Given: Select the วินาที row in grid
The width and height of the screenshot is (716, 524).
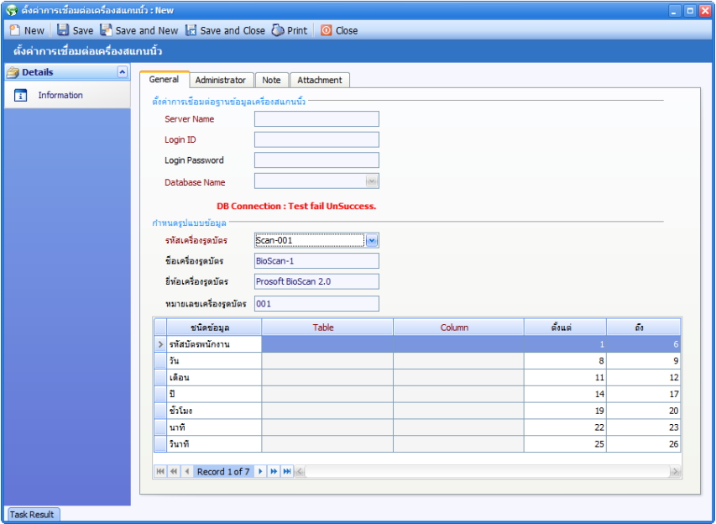Looking at the screenshot, I should pos(417,443).
